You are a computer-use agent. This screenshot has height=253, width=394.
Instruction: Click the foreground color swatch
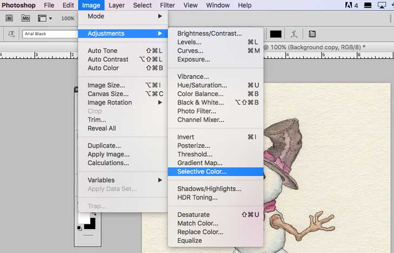click(84, 218)
